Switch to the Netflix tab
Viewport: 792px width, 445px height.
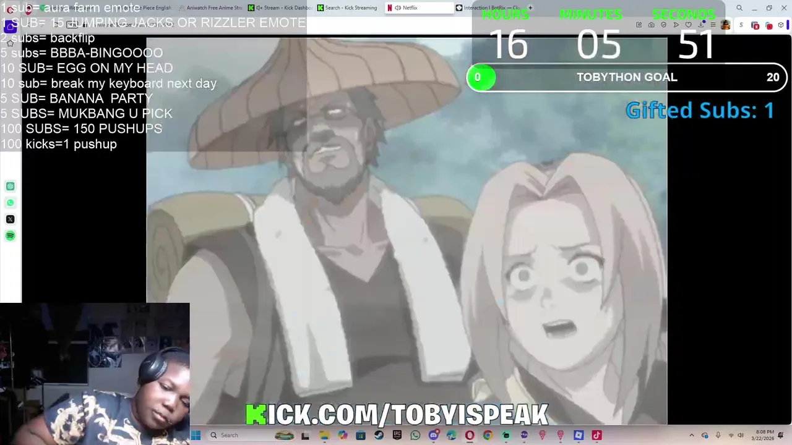tap(418, 7)
